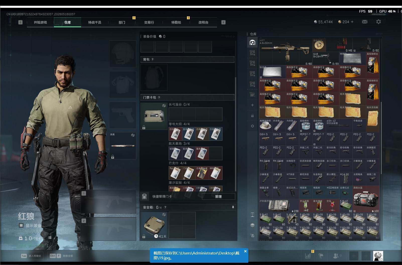The width and height of the screenshot is (402, 265).
Task: Select the 仓库 tab
Action: [x=68, y=22]
